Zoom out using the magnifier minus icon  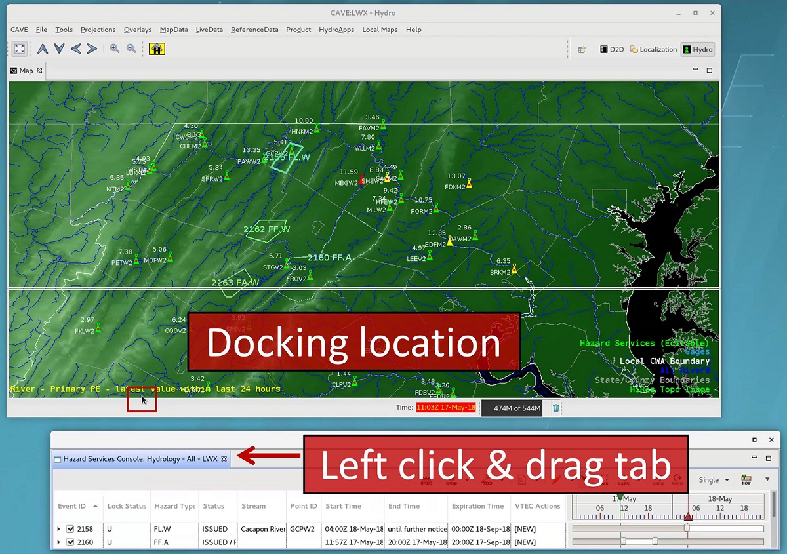(131, 49)
